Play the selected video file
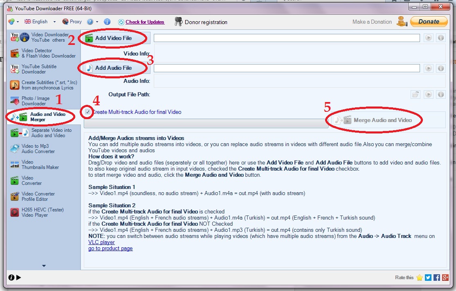 [428, 38]
